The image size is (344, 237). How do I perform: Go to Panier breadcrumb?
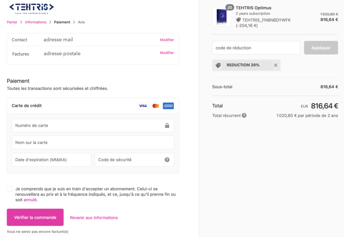pos(12,22)
